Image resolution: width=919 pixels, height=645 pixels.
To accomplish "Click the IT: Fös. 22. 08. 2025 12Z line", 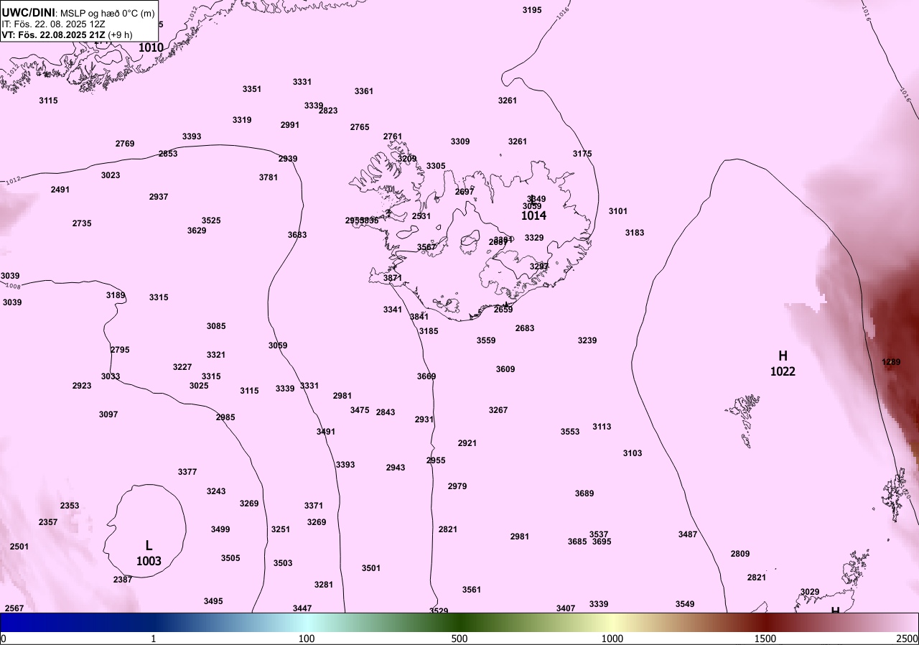I will (x=54, y=24).
